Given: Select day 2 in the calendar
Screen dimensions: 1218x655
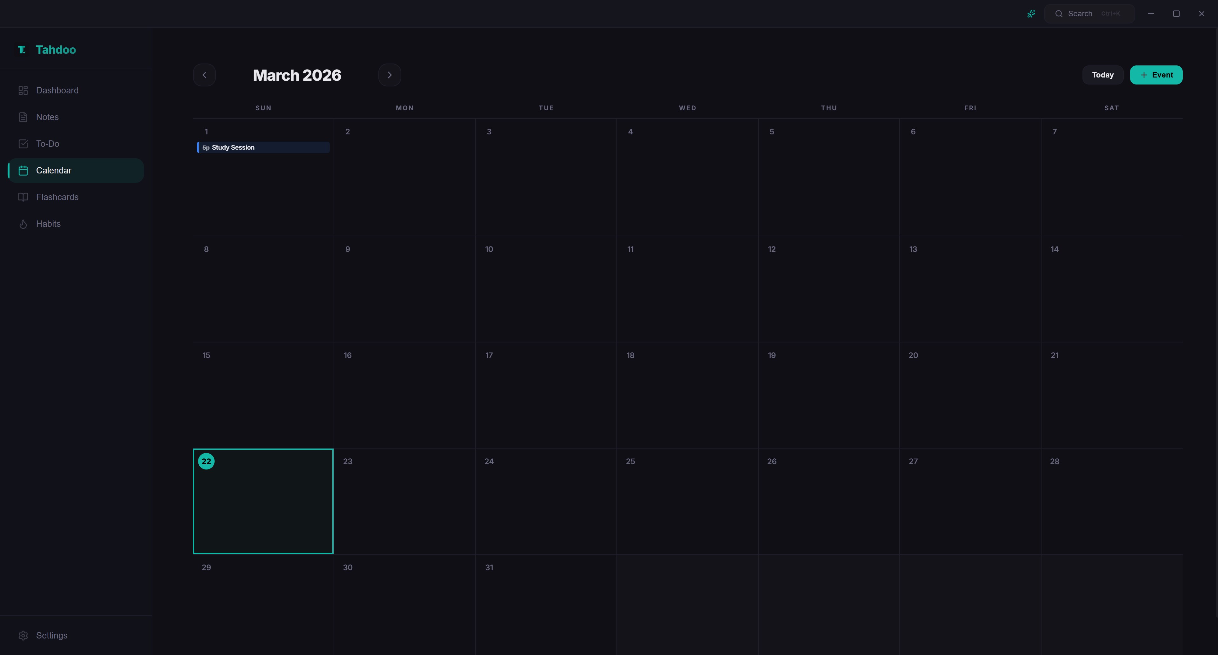Looking at the screenshot, I should coord(404,177).
